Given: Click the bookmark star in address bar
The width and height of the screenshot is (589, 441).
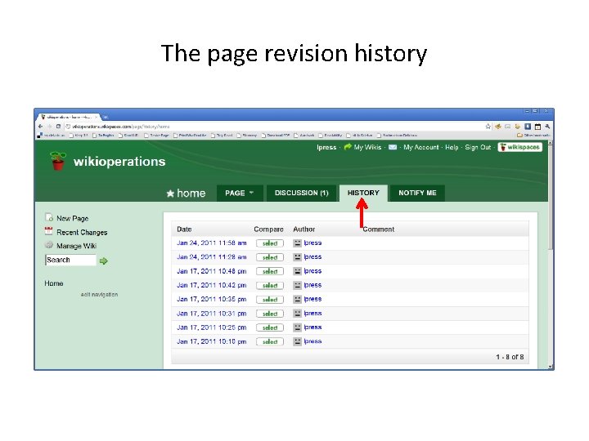Looking at the screenshot, I should (488, 127).
